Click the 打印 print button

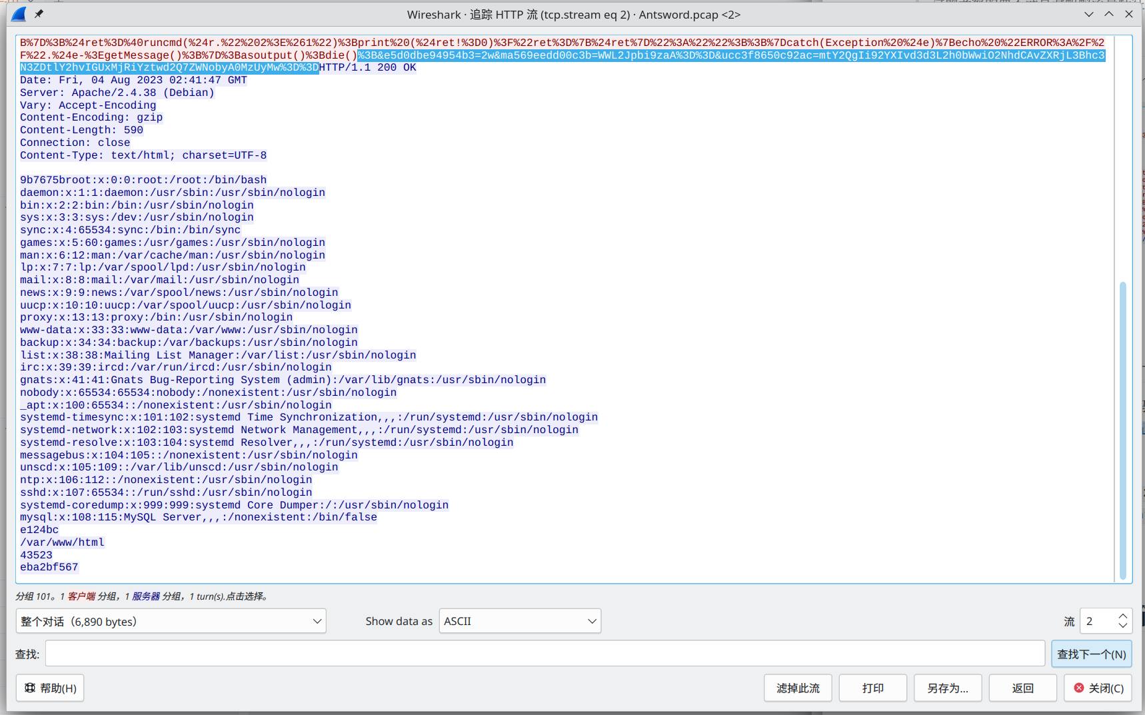(873, 688)
